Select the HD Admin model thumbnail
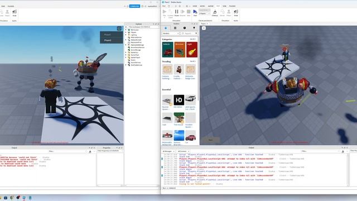 (178, 100)
